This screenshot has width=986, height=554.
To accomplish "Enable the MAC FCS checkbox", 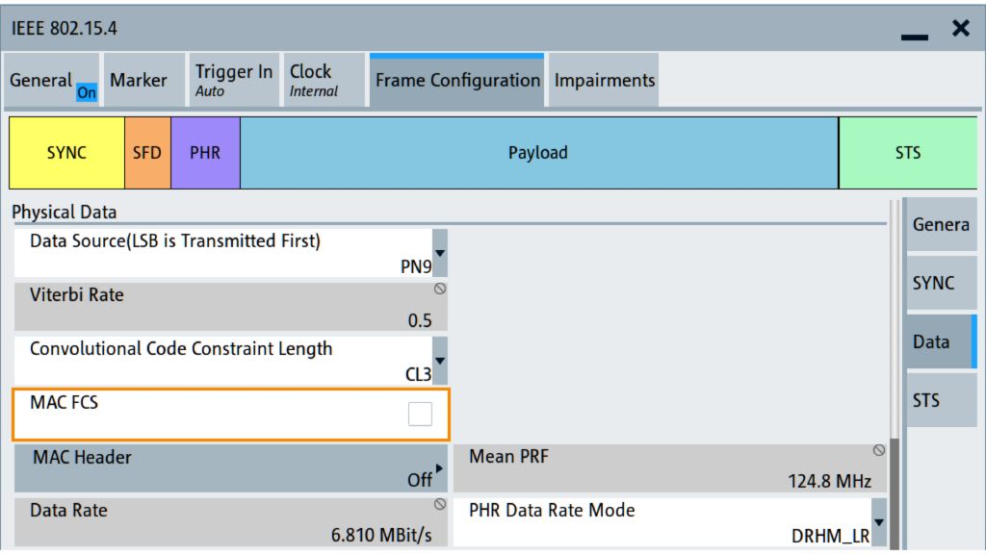I will [420, 414].
